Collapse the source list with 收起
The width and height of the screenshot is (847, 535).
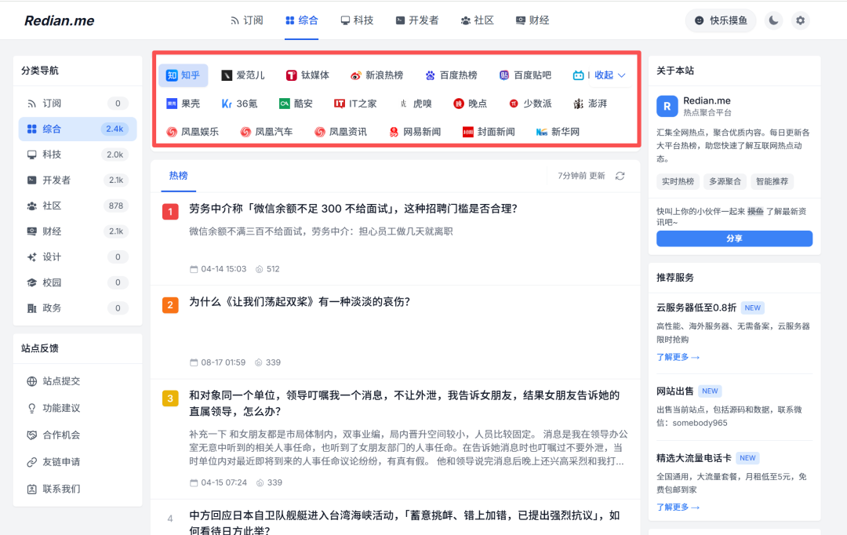pyautogui.click(x=610, y=75)
